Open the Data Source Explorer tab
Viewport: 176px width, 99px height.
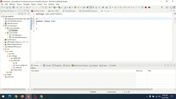80,65
